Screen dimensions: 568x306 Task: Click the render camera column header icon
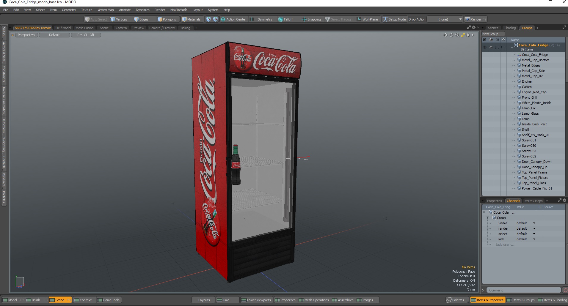491,40
